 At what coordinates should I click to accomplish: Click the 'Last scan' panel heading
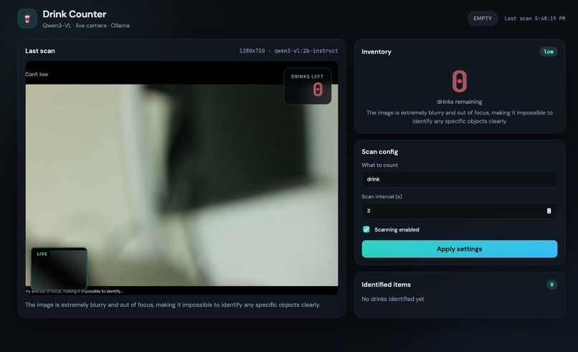pos(40,51)
